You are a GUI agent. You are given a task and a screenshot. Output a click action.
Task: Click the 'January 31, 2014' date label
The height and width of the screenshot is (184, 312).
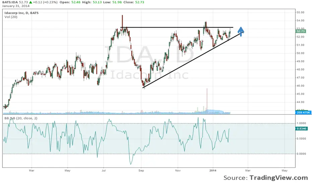16,6
